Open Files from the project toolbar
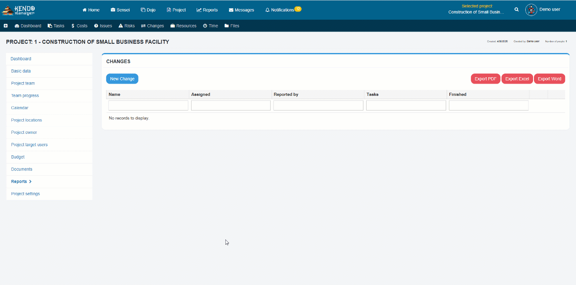This screenshot has width=576, height=285. pos(232,26)
